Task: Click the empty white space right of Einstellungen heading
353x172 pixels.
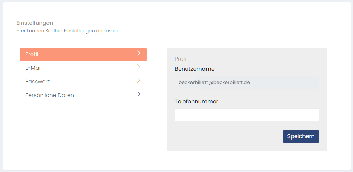Action: (171, 23)
